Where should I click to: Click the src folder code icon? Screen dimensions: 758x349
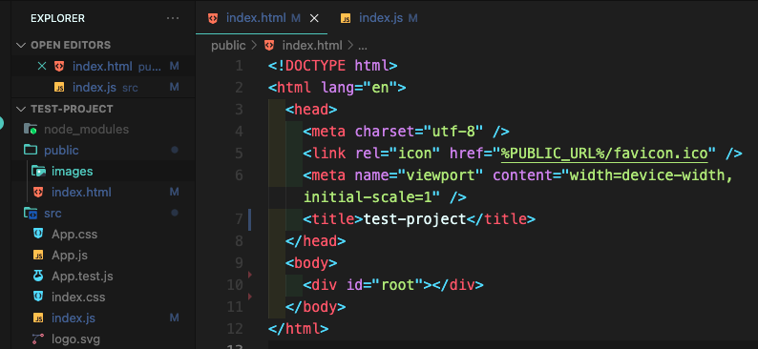click(x=31, y=213)
